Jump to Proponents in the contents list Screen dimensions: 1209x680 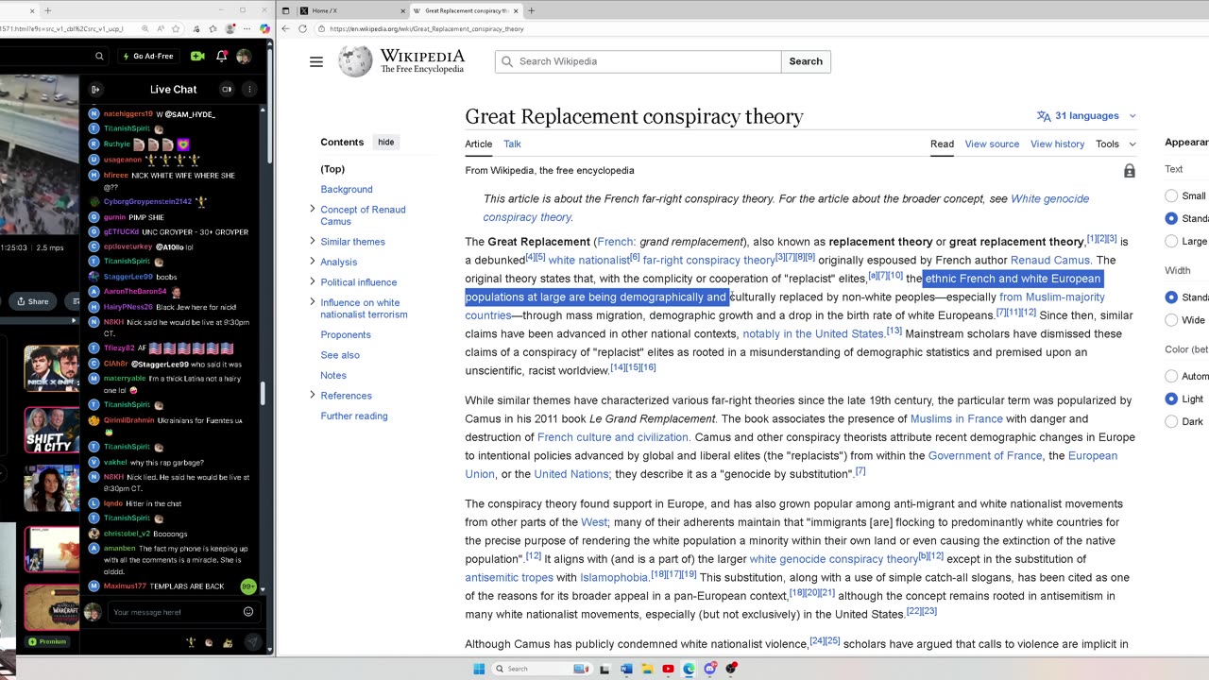346,334
